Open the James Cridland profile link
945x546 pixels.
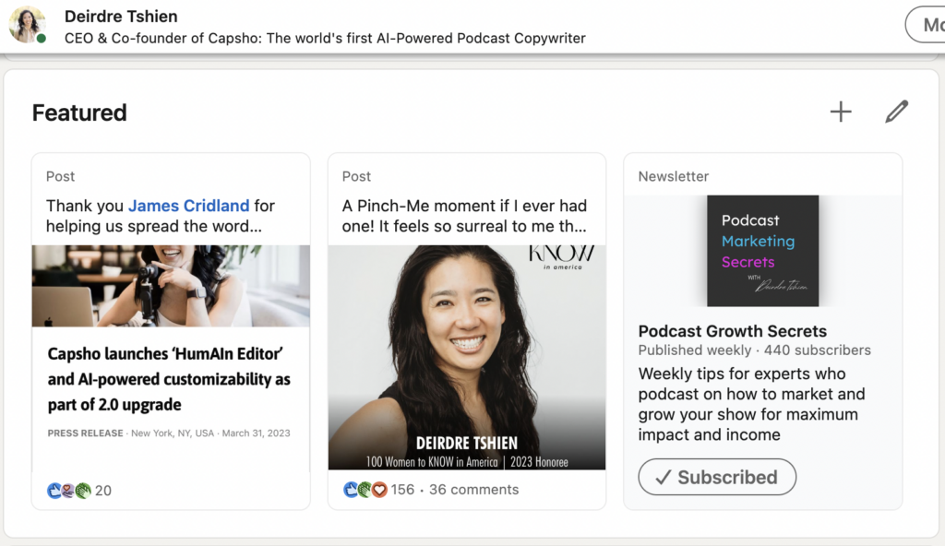coord(188,206)
